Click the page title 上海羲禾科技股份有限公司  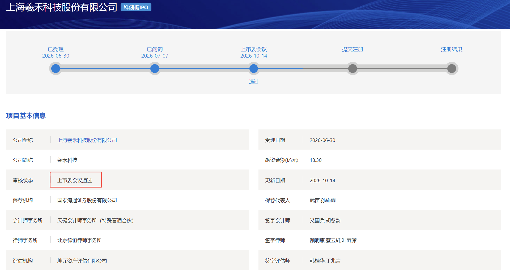[62, 7]
